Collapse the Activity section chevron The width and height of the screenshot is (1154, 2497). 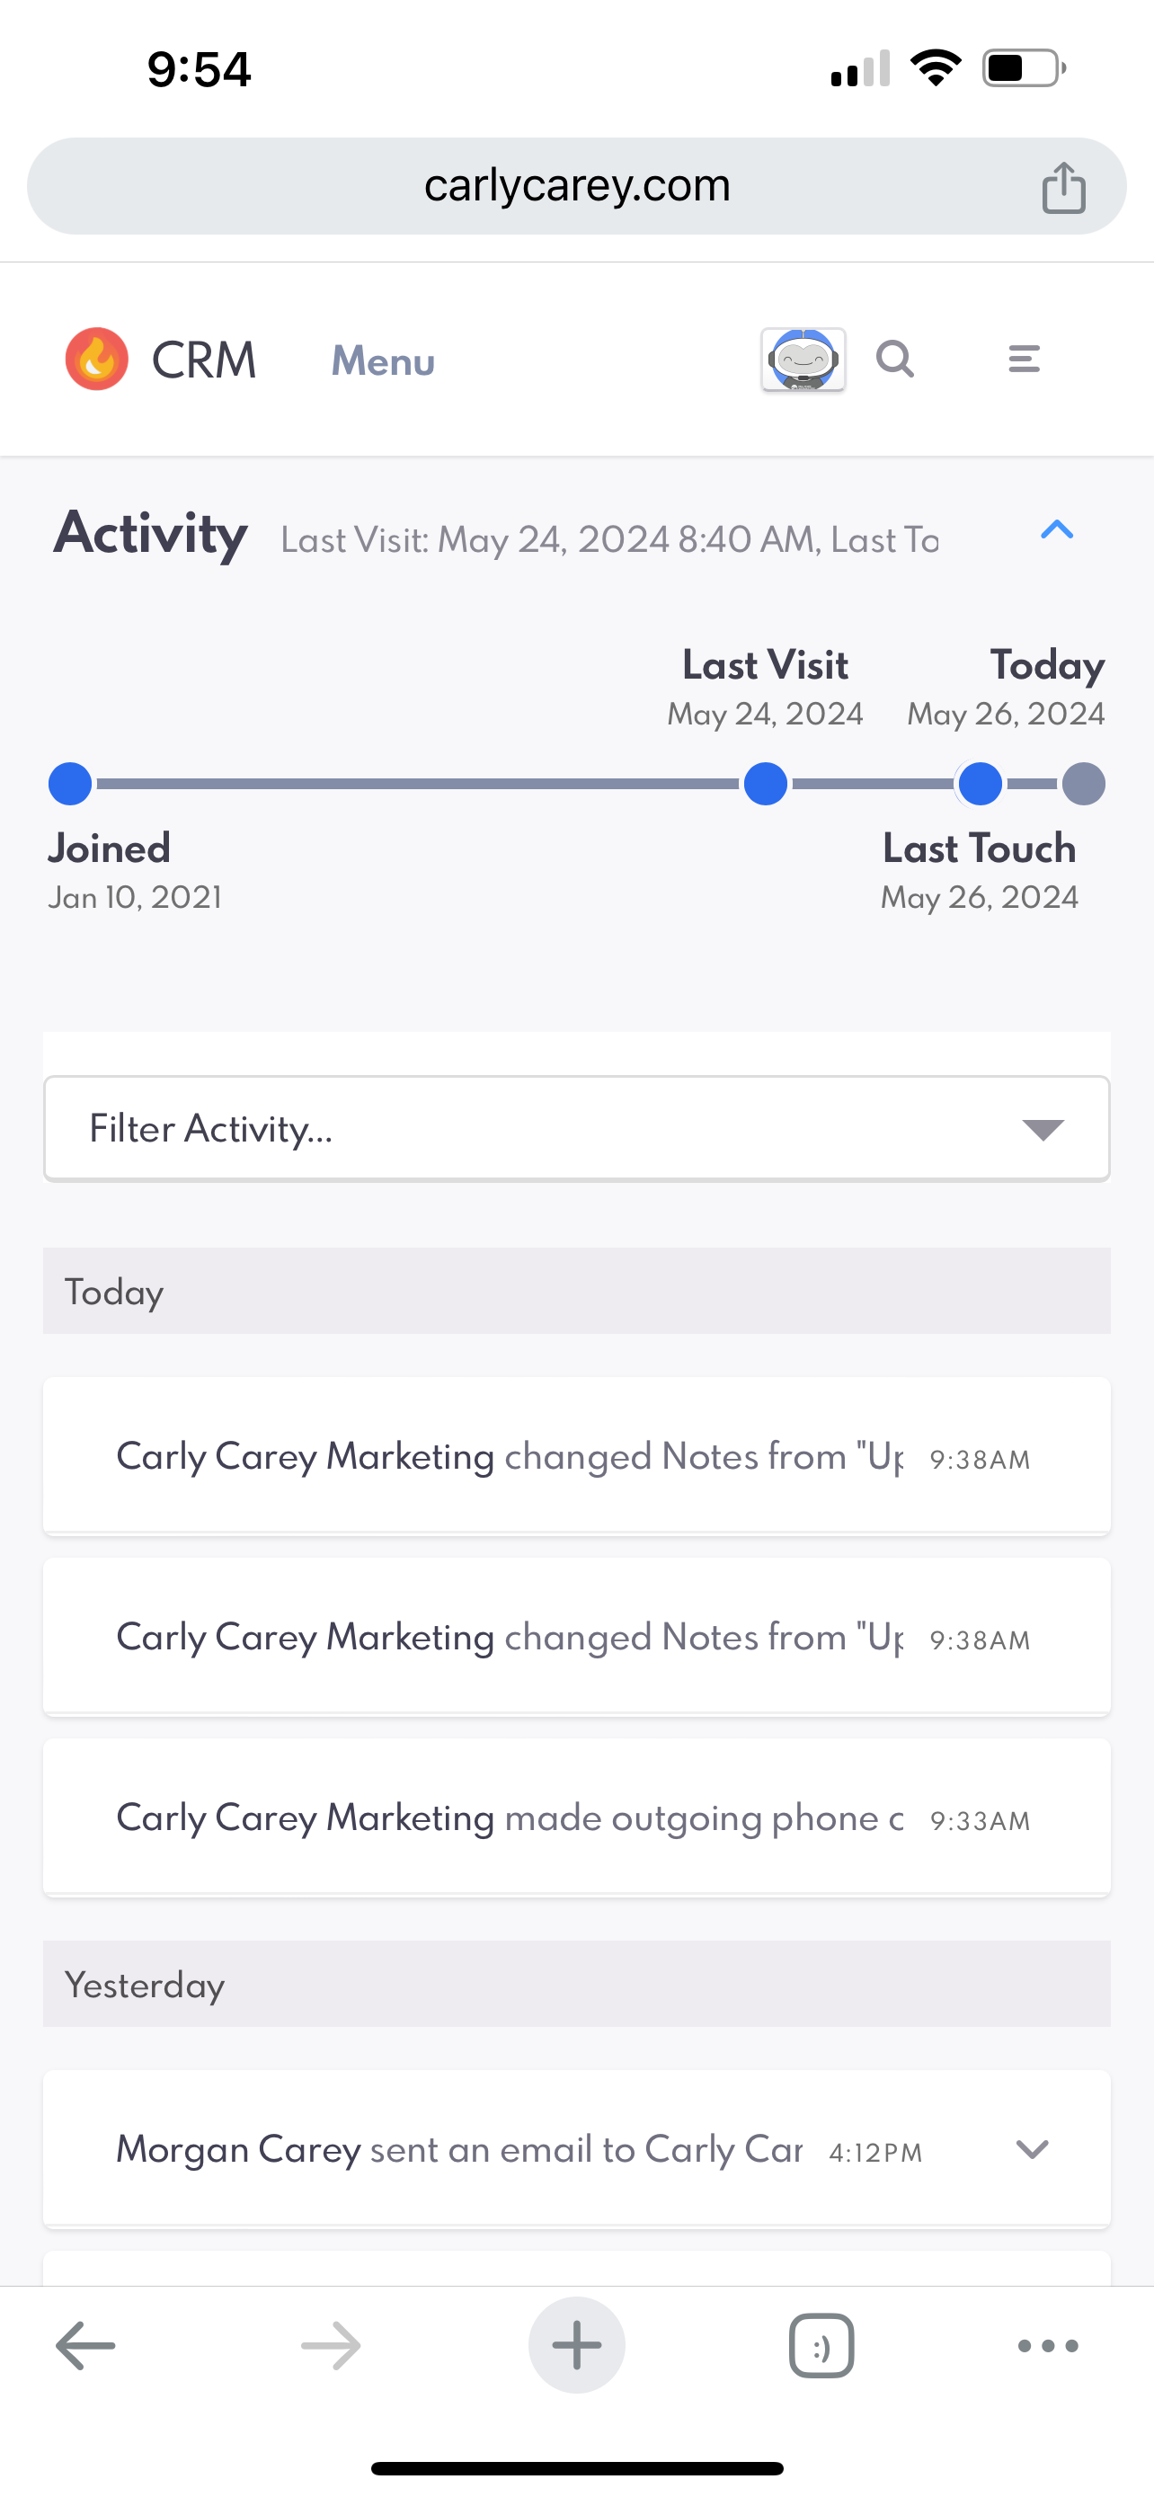[x=1056, y=530]
